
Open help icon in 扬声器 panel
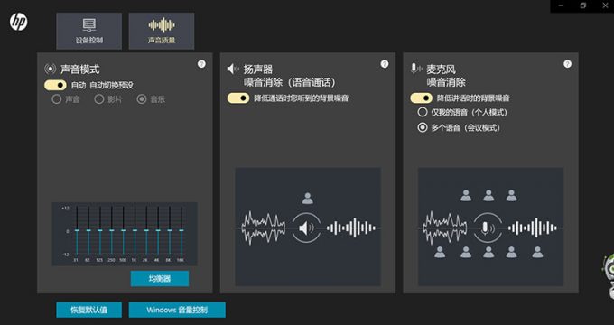[384, 64]
